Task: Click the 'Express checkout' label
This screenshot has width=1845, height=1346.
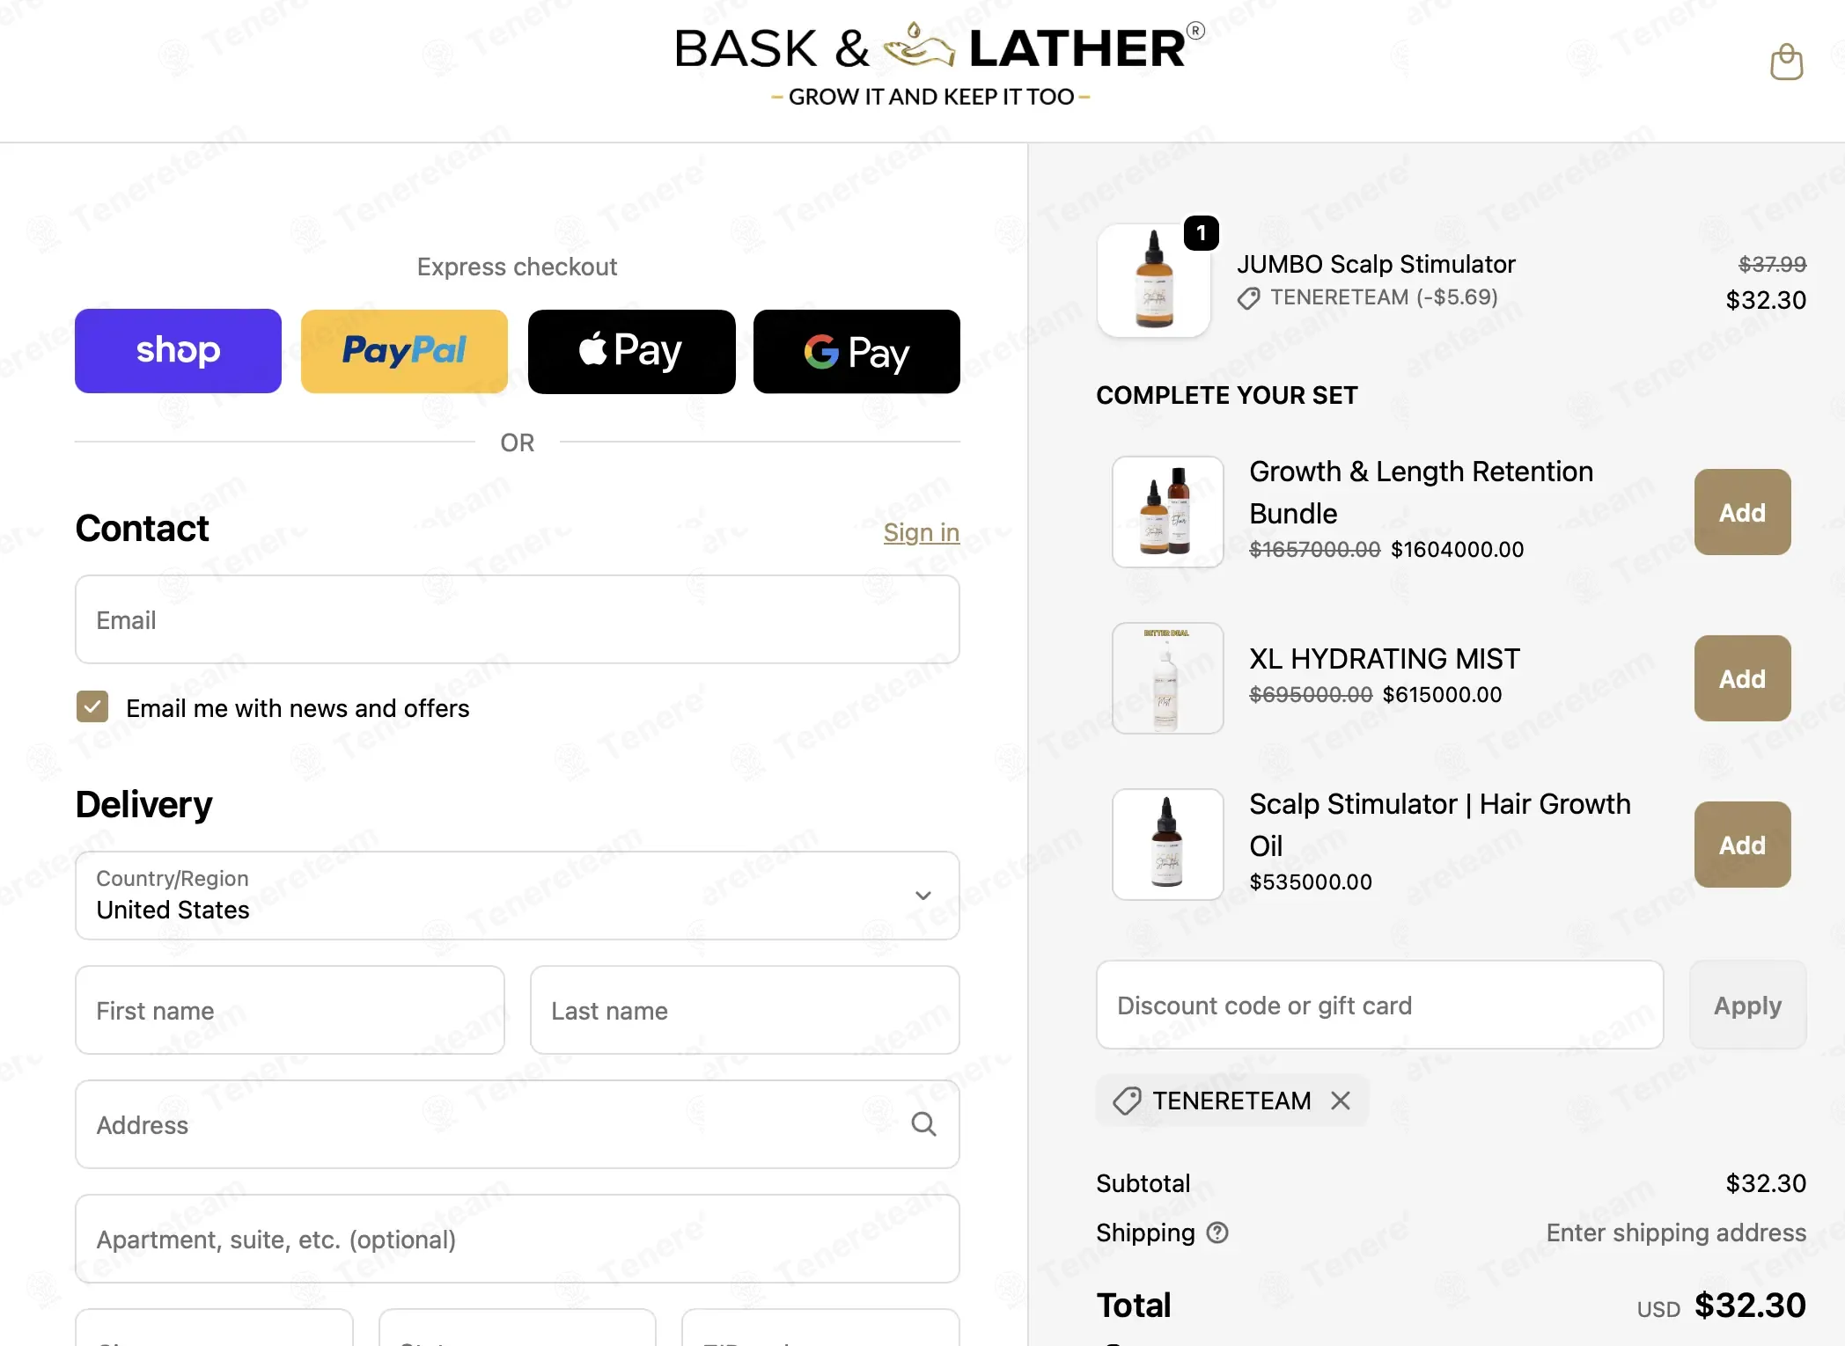Action: [x=518, y=267]
